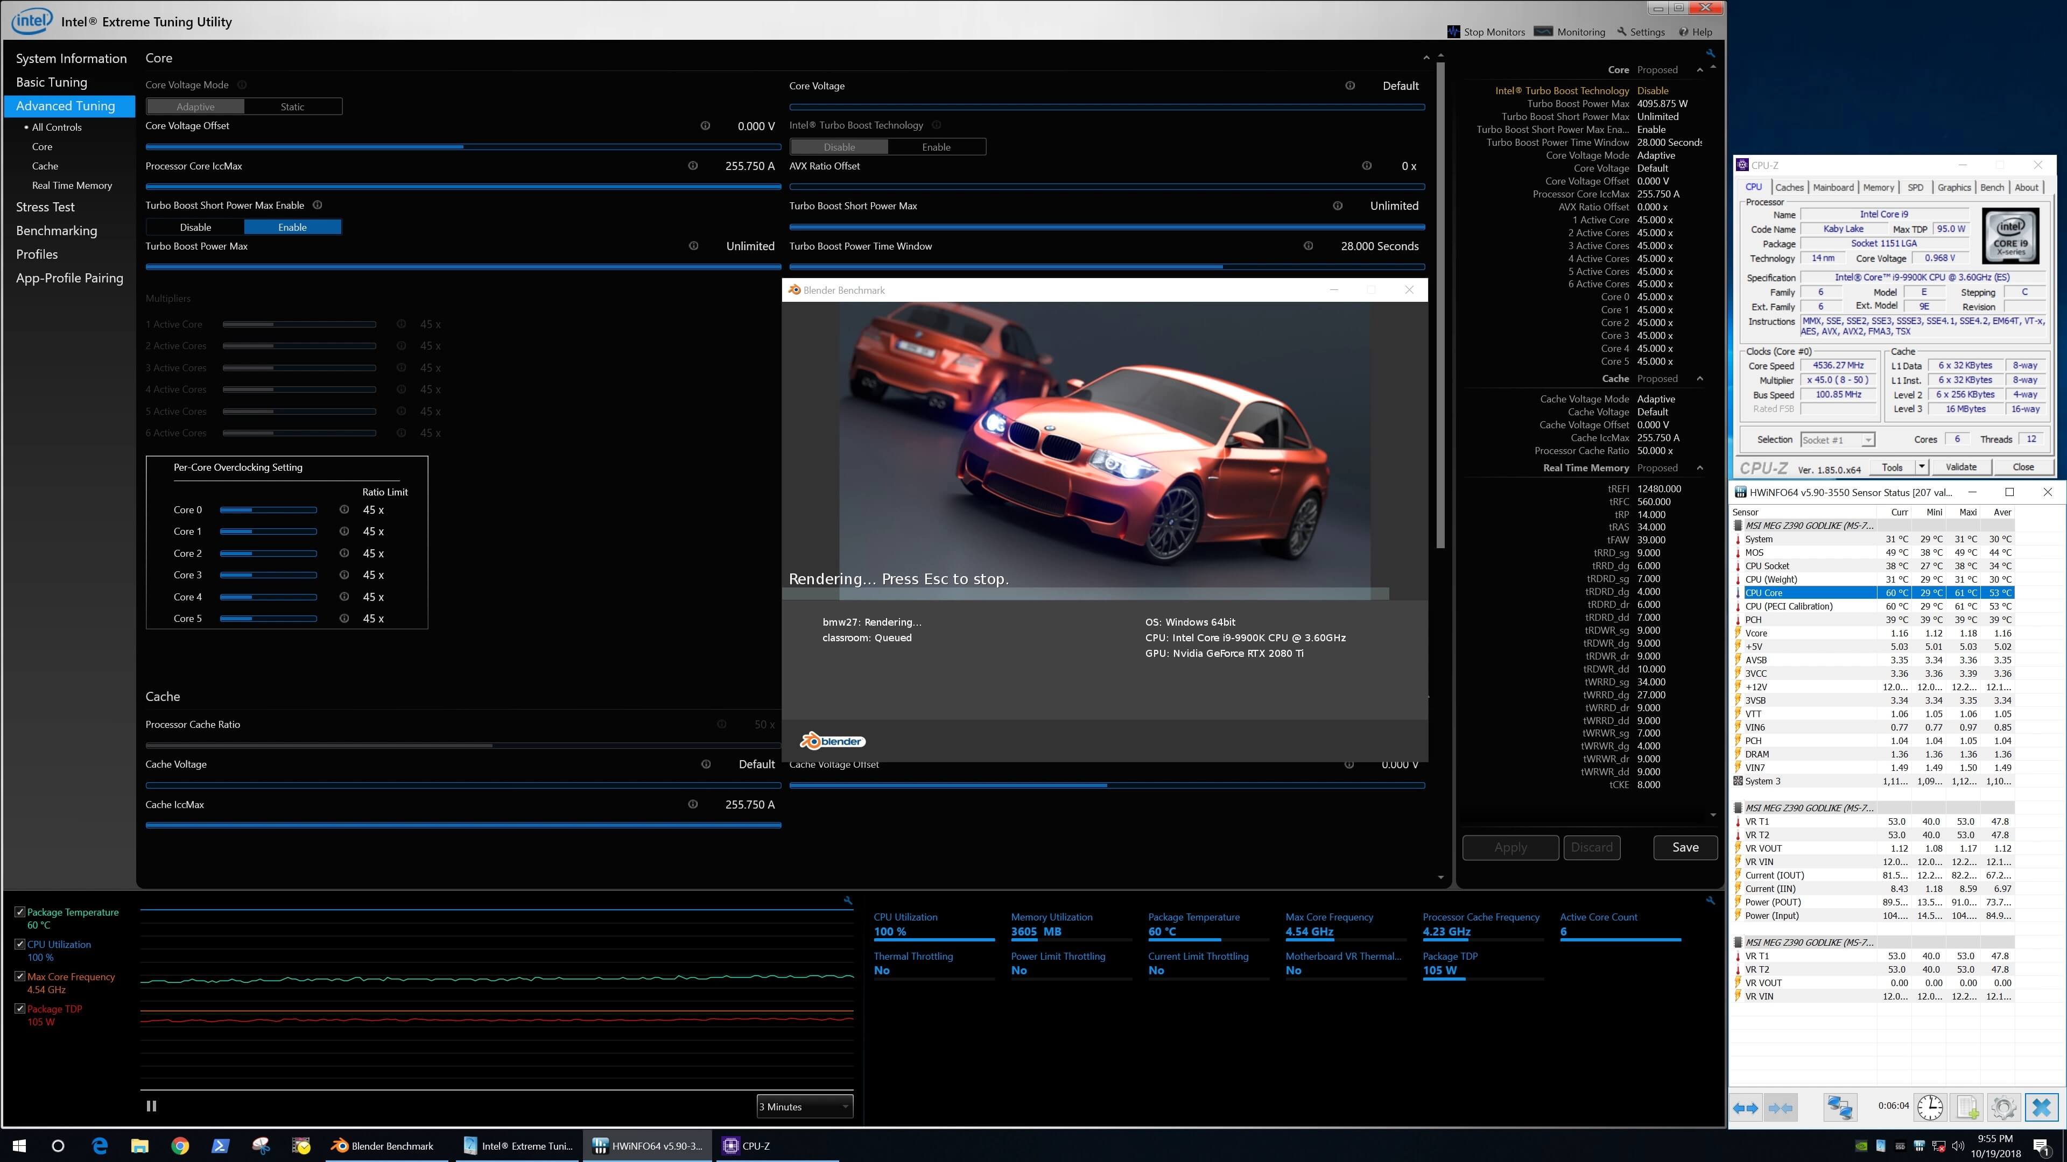Click HWiNFO clock reset timer icon
This screenshot has height=1162, width=2067.
coord(1930,1108)
